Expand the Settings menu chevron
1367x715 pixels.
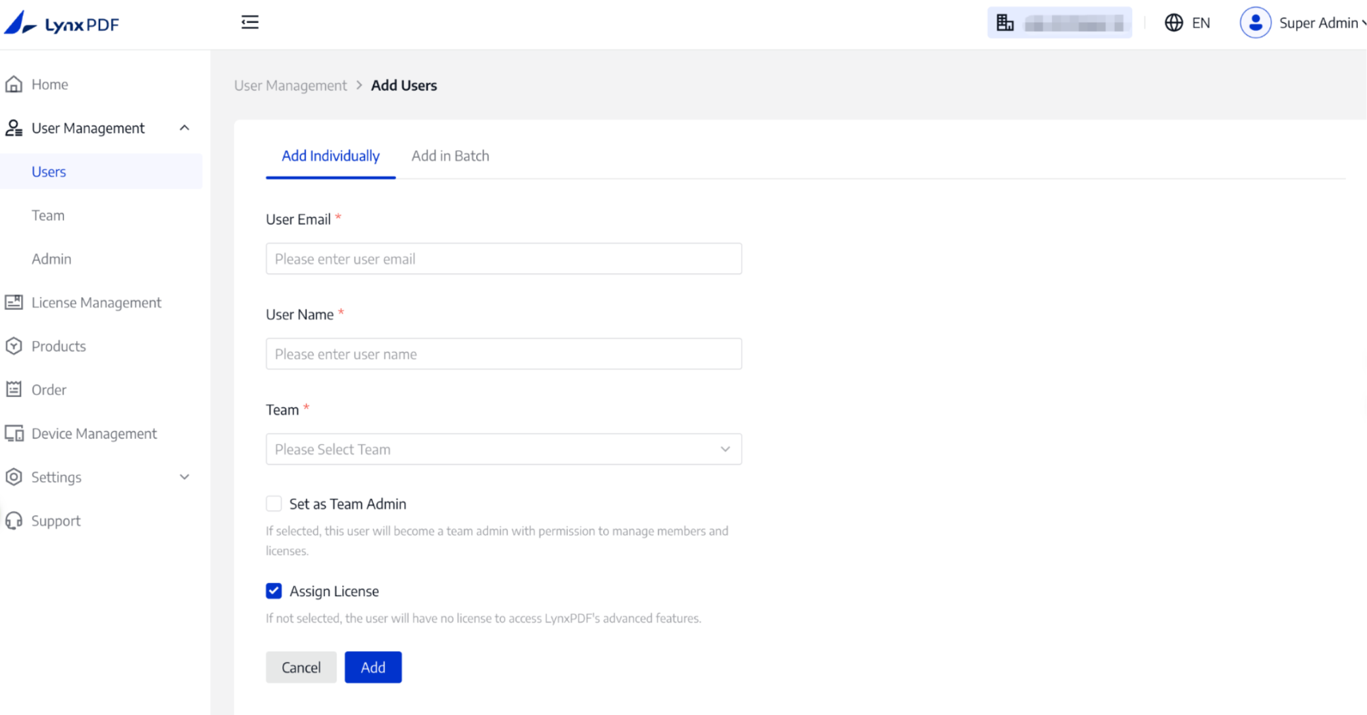184,477
